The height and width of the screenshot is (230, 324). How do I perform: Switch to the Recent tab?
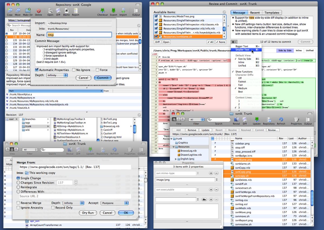coord(255,13)
